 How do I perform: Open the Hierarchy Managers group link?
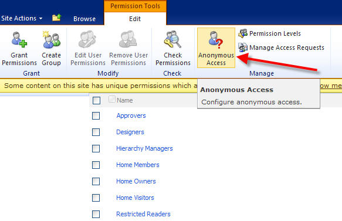(x=144, y=148)
